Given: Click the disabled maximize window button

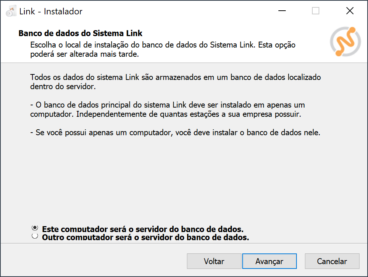Looking at the screenshot, I should (x=316, y=11).
